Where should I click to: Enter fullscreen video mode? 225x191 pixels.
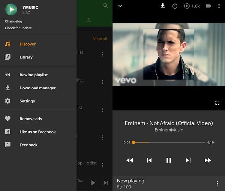pos(217,102)
